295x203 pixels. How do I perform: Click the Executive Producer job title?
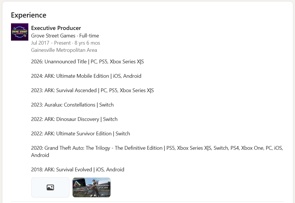click(x=56, y=28)
